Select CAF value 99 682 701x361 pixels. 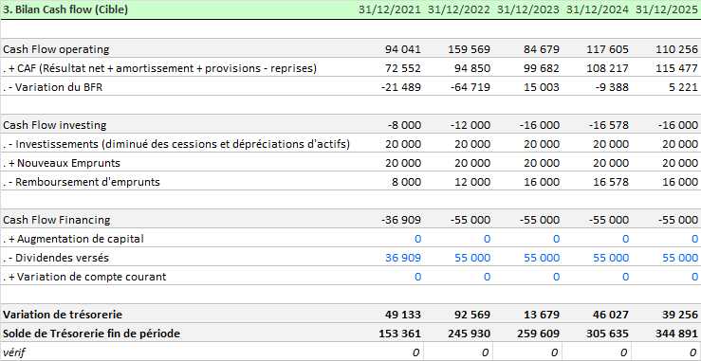(542, 68)
